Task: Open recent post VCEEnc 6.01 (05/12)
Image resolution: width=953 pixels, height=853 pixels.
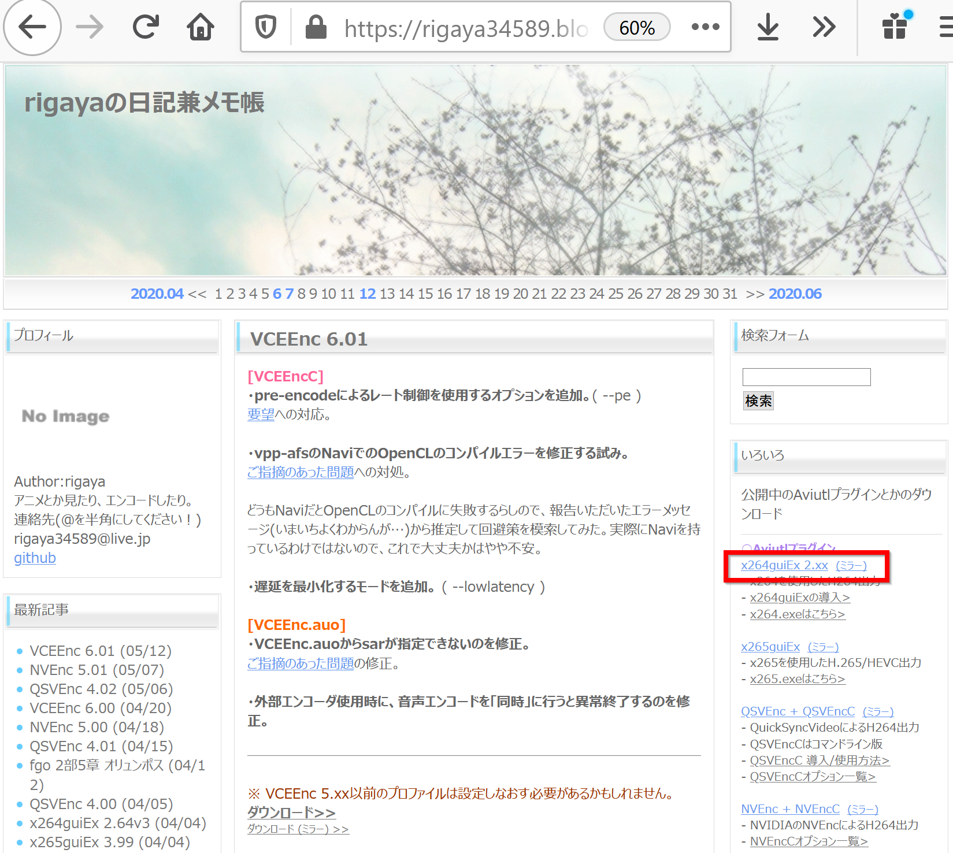Action: (x=101, y=651)
